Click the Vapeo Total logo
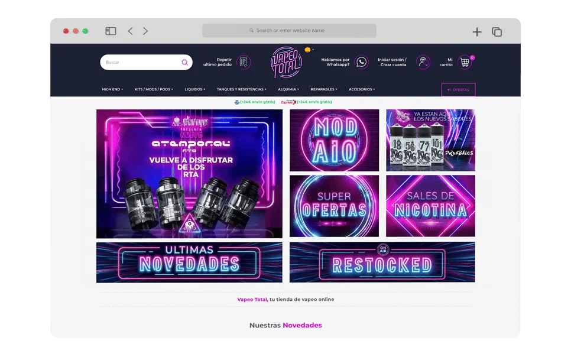This screenshot has width=571, height=357. pos(286,62)
